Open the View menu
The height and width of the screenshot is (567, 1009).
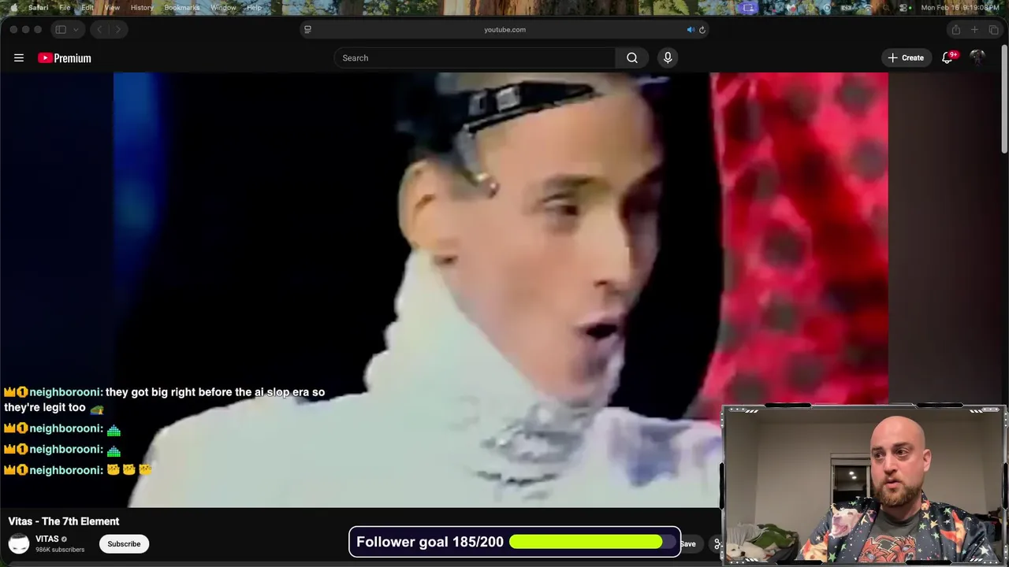112,7
